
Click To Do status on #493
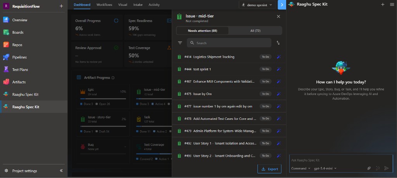tap(265, 156)
